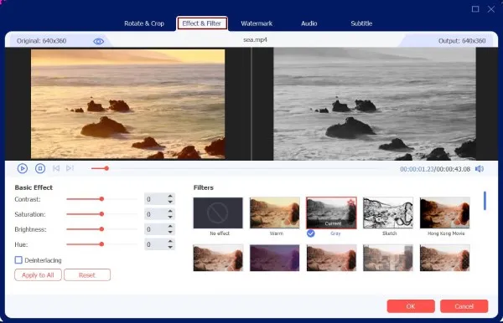
Task: Jump to previous frame
Action: [x=56, y=168]
